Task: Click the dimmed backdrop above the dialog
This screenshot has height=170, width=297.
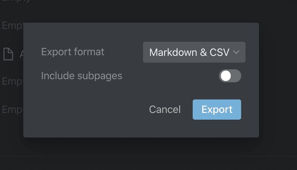Action: pos(141,11)
